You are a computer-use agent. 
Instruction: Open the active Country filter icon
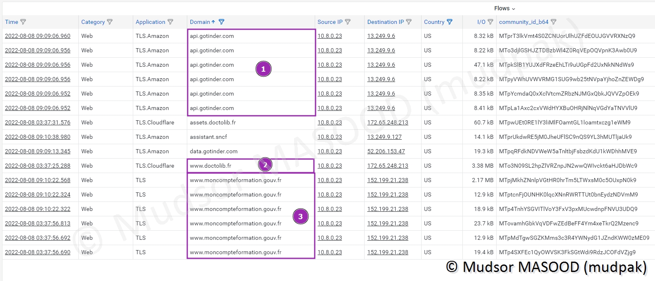coord(450,22)
